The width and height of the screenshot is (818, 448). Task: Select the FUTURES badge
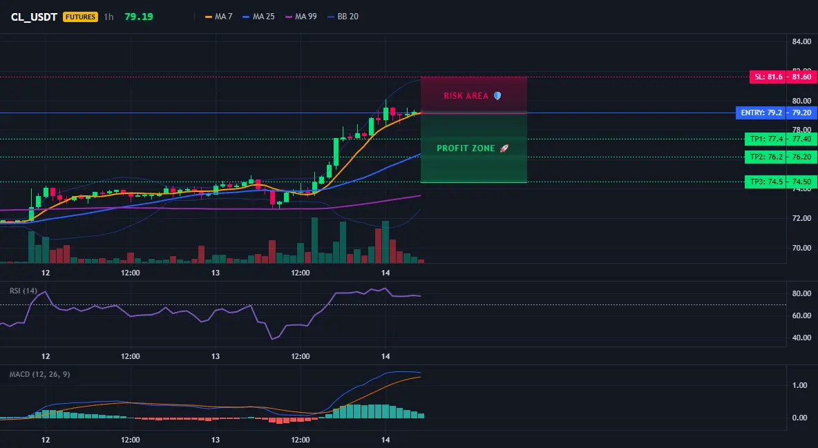80,17
